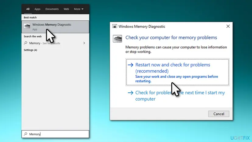252x142 pixels.
Task: Click the Search the web heading
Action: point(33,36)
